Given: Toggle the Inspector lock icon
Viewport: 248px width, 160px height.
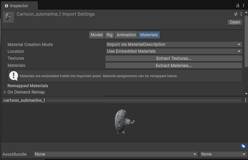Looking at the screenshot, I should tap(237, 6).
